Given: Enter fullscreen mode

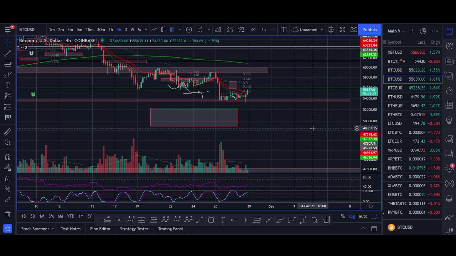Looking at the screenshot, I should [342, 30].
